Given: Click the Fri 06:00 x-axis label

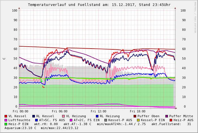Looking at the screenshot, I should [60, 111].
